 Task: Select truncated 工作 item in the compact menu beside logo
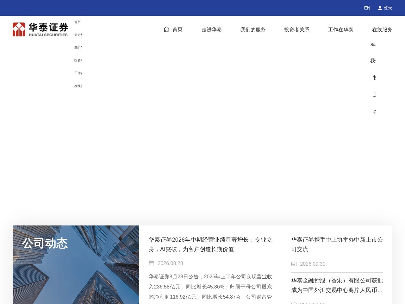pyautogui.click(x=78, y=73)
